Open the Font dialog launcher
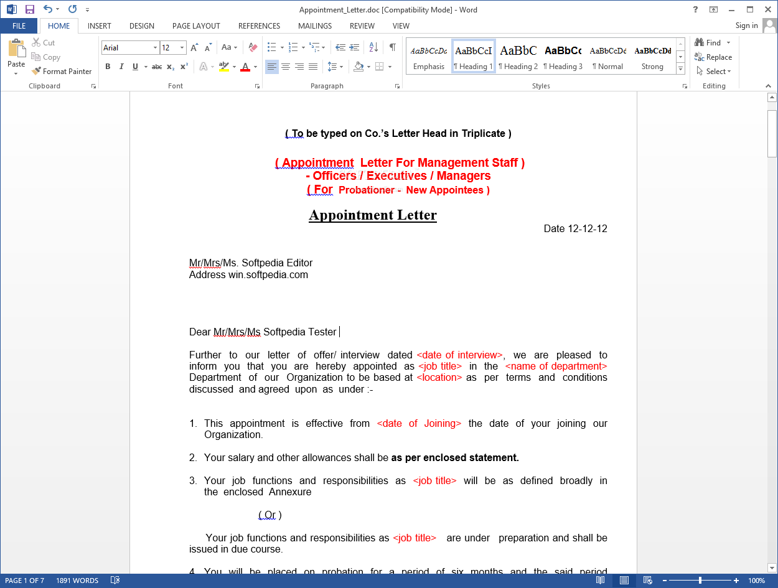 (257, 86)
